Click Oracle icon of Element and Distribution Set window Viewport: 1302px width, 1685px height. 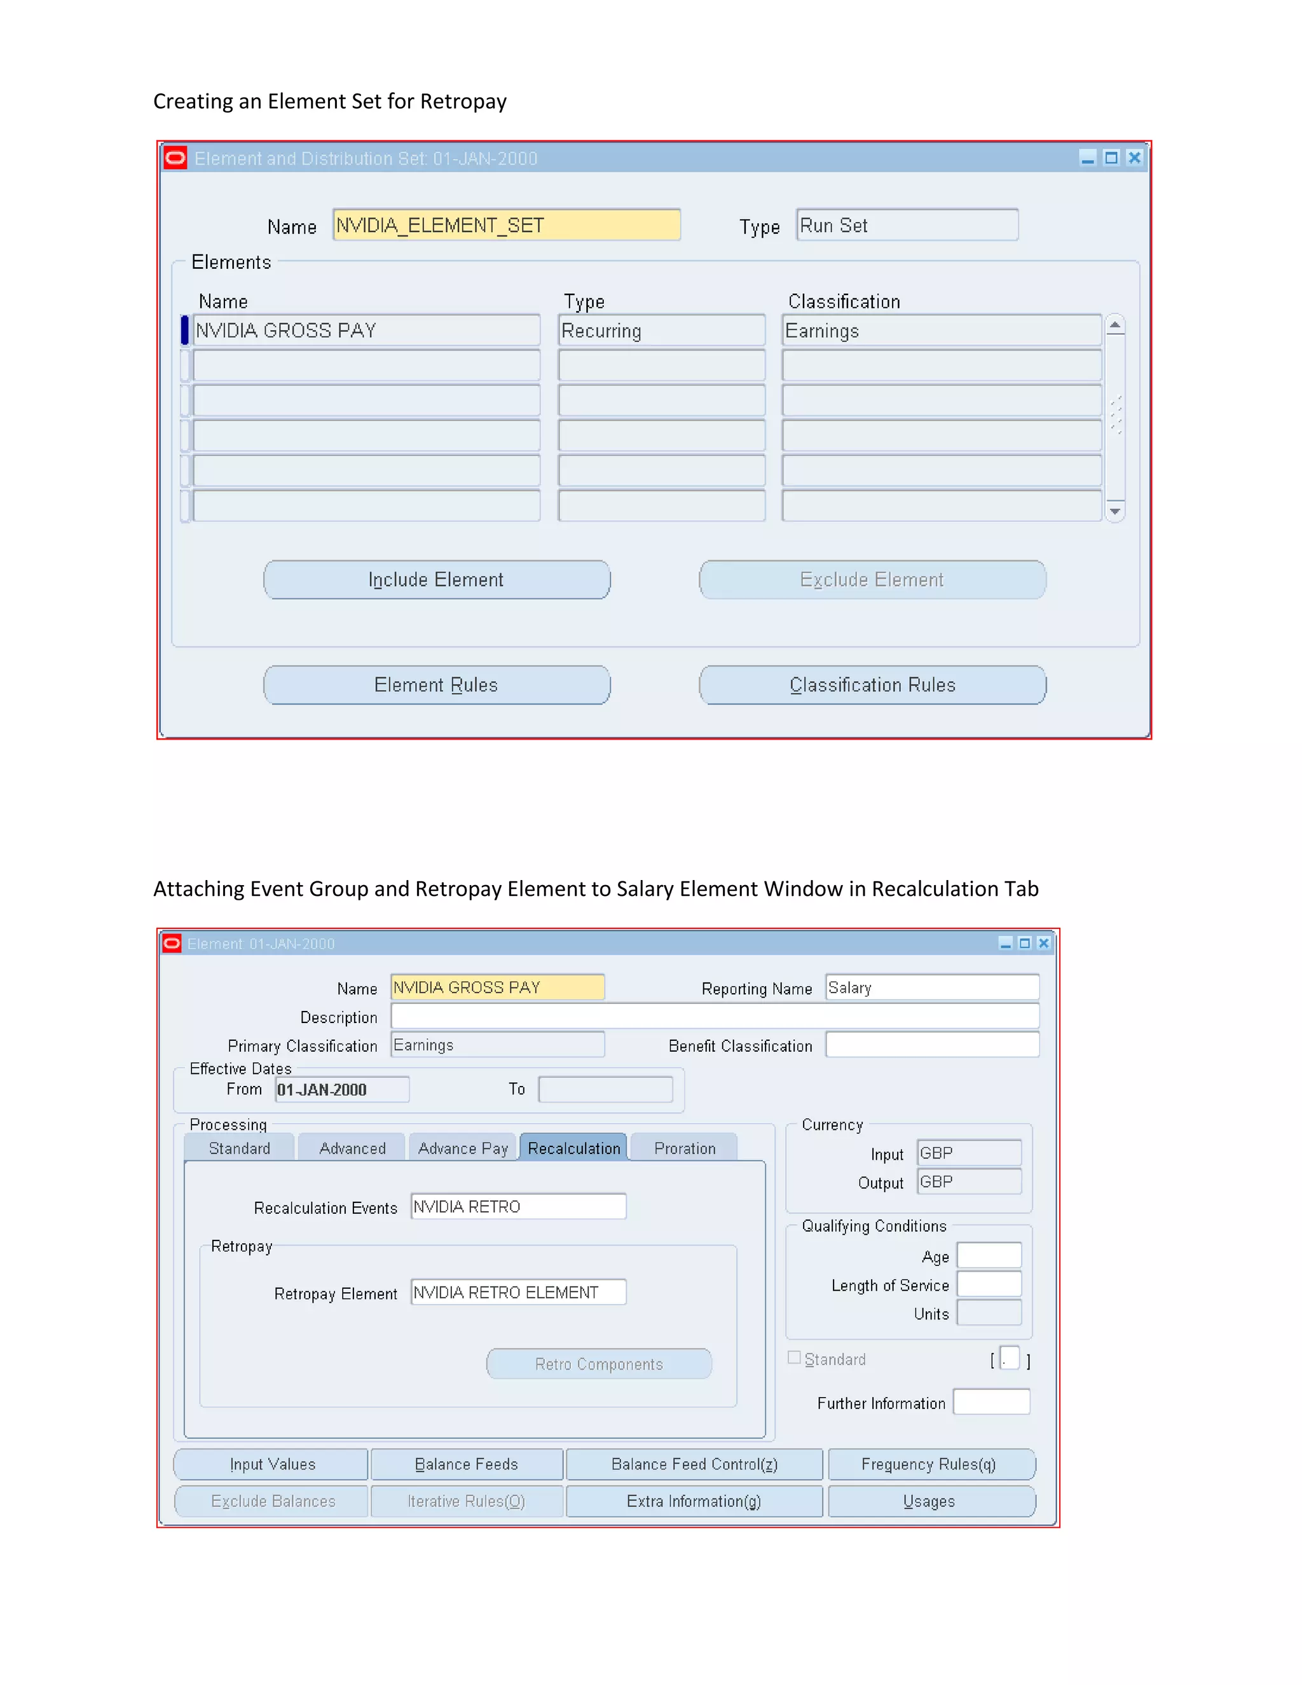(176, 158)
